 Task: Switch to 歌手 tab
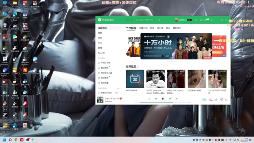click(168, 28)
